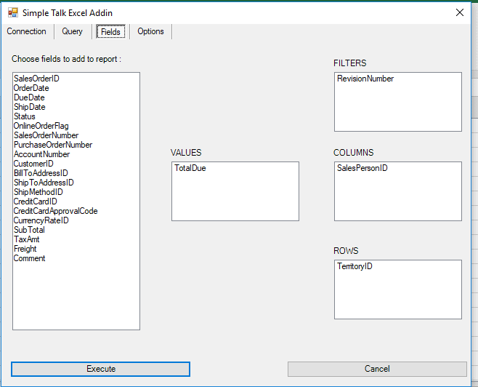Go to the Options tab

pyautogui.click(x=150, y=31)
